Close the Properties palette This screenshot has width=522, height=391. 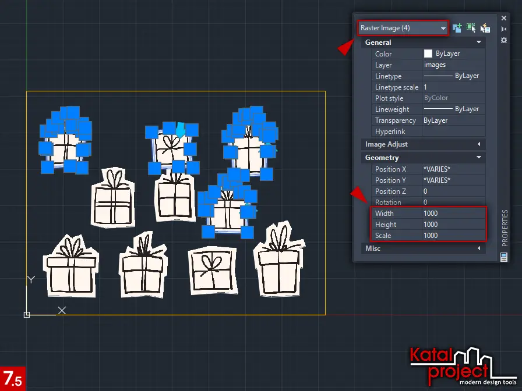(504, 18)
